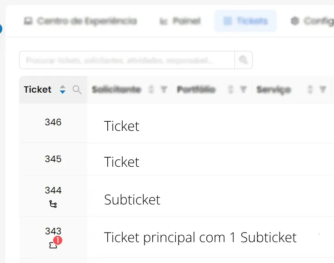Open ticket number 346
334x263 pixels.
click(x=53, y=122)
